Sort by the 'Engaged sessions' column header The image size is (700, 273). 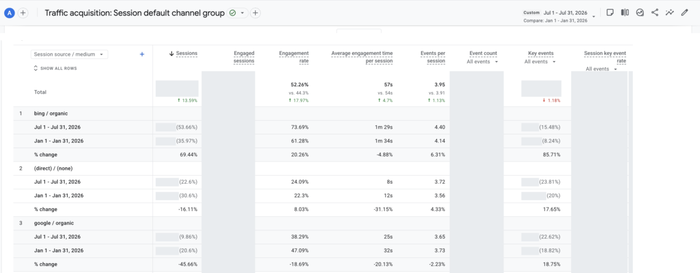point(244,57)
